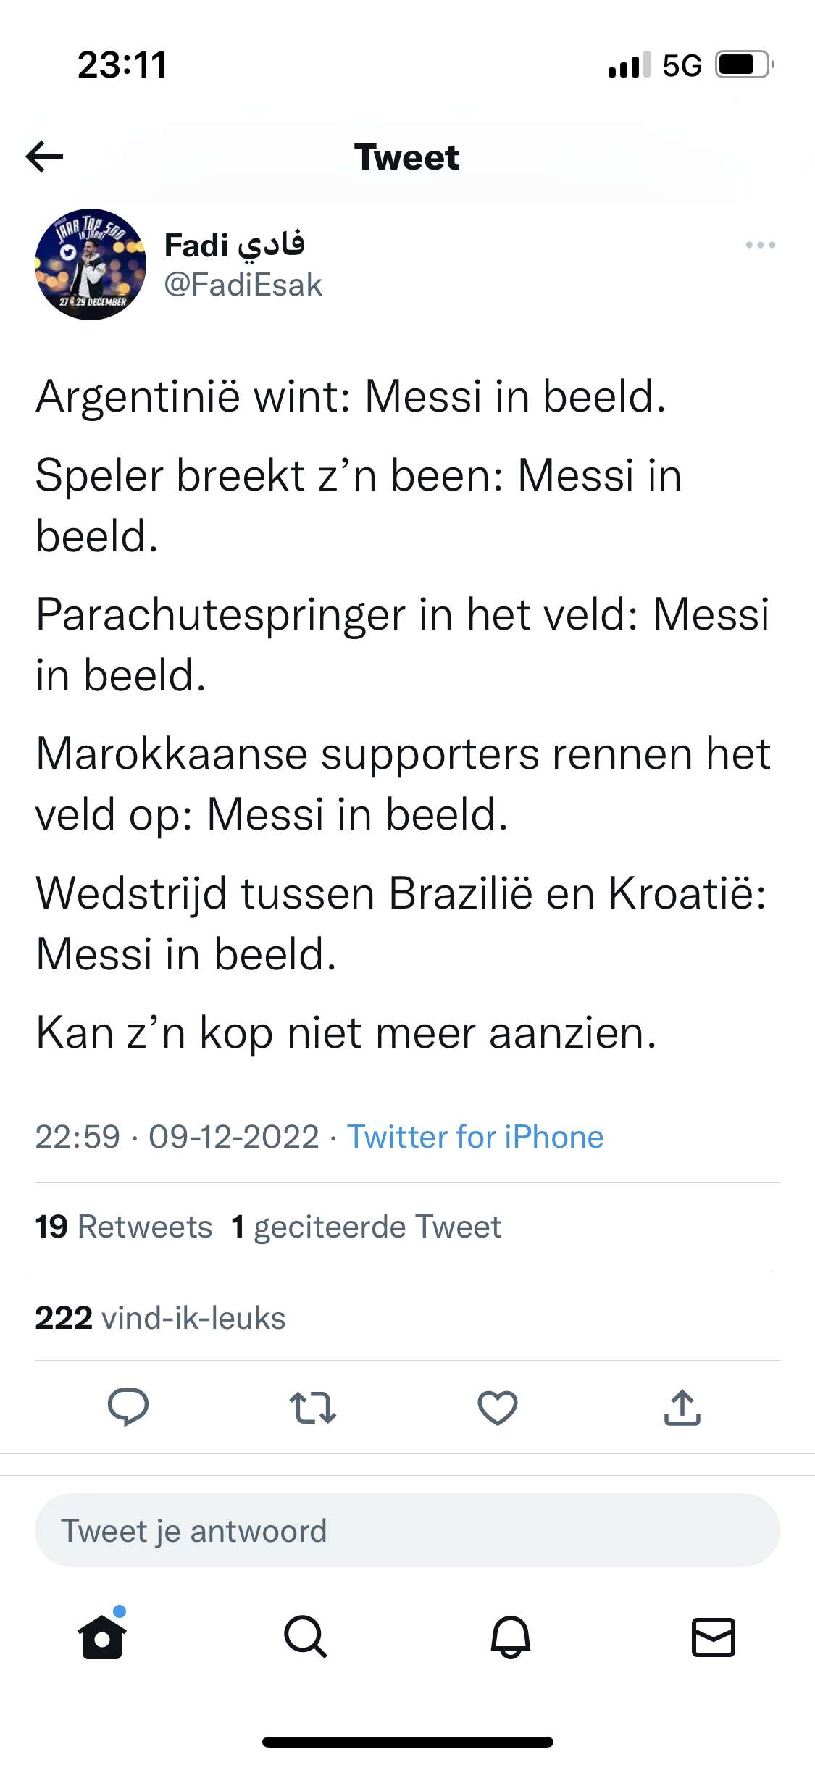View the 1 geciteerde Tweet
The height and width of the screenshot is (1765, 815).
tap(366, 1227)
